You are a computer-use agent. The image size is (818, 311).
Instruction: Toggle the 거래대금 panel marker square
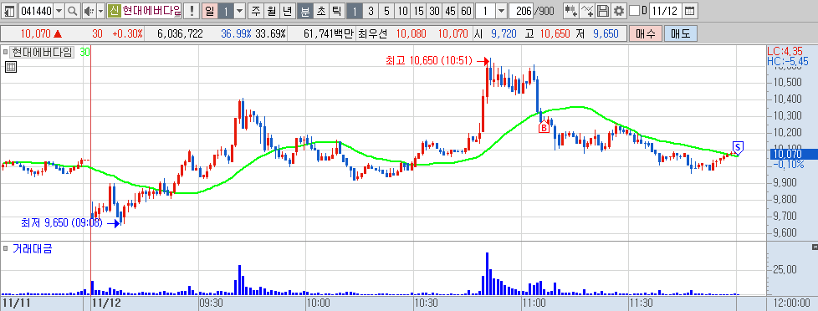[x=5, y=247]
